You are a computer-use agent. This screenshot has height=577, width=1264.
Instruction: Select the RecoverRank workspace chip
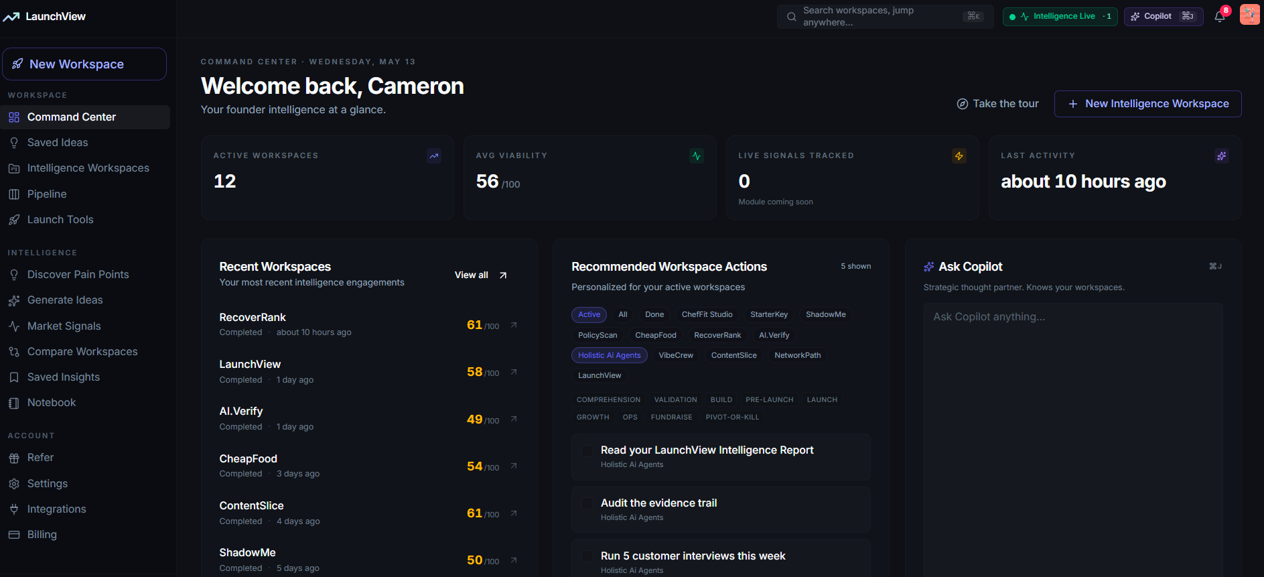click(x=717, y=335)
